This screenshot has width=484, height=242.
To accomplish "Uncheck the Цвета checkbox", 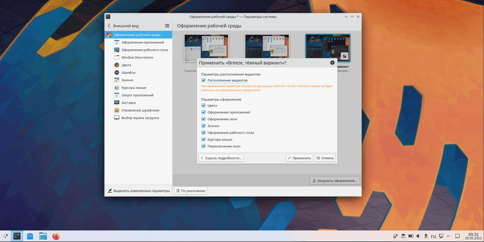I will click(204, 105).
